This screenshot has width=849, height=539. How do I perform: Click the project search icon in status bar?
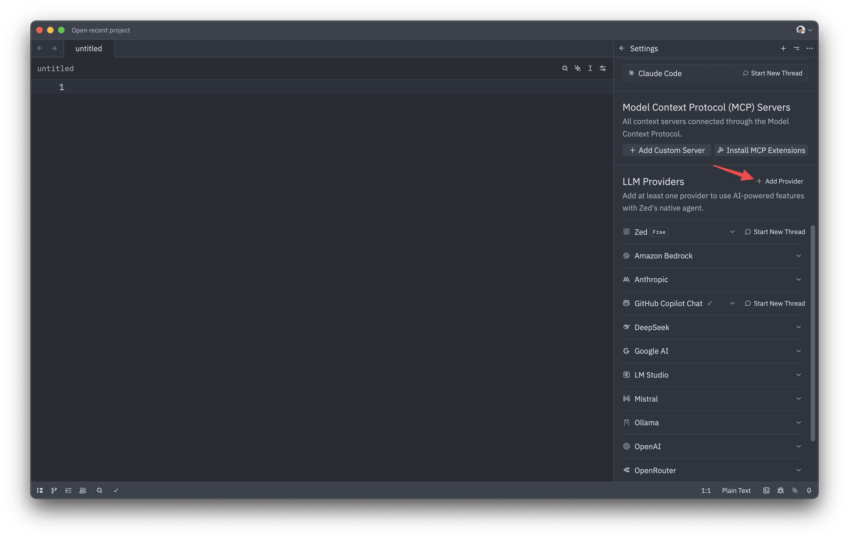(100, 490)
